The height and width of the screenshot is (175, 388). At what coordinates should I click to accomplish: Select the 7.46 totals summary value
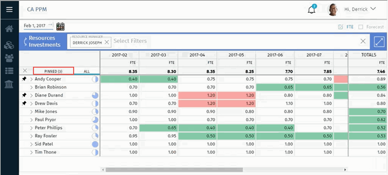click(381, 71)
